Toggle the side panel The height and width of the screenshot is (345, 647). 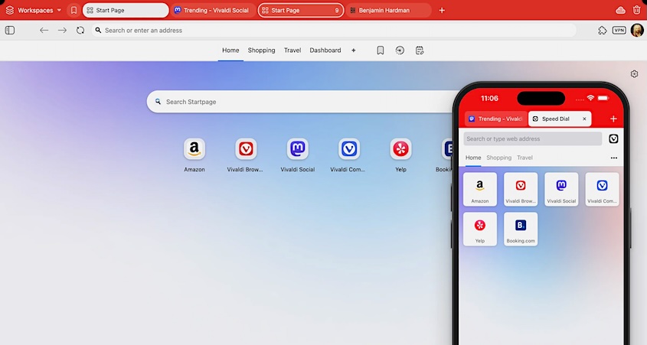click(x=10, y=30)
